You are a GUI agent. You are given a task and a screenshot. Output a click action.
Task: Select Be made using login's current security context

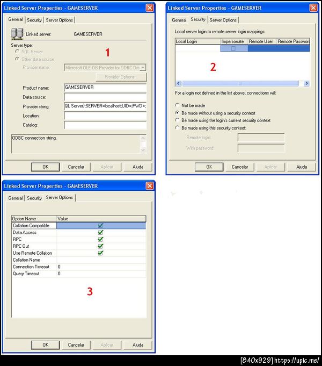(177, 120)
